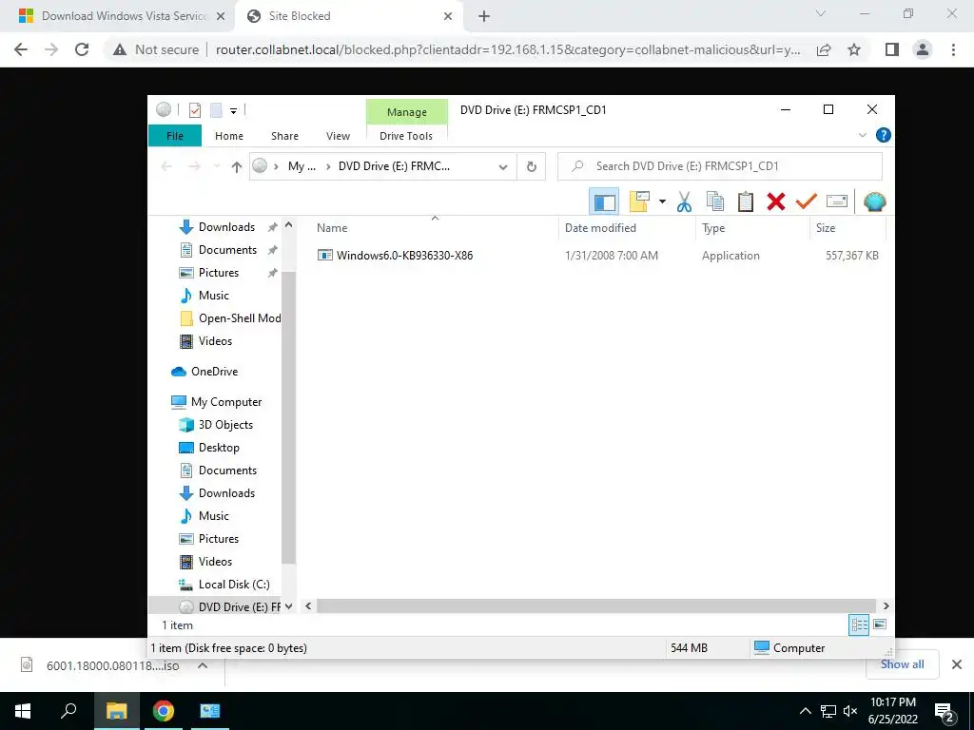Image resolution: width=974 pixels, height=730 pixels.
Task: Click the orange checkmark properties icon
Action: click(807, 202)
